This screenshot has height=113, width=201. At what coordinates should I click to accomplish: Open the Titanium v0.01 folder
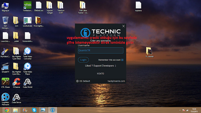point(61,8)
